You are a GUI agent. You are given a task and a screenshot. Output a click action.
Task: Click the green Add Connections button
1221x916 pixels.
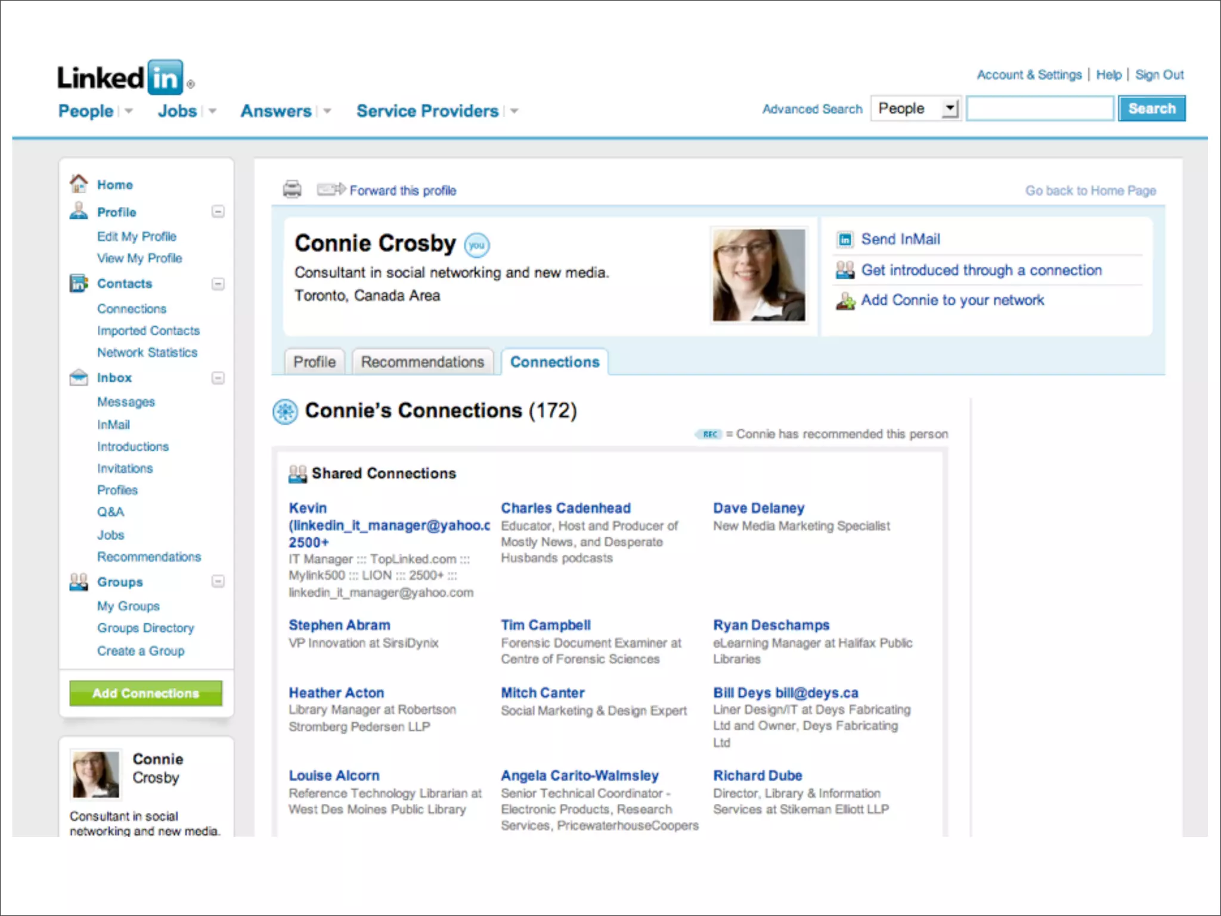(146, 693)
